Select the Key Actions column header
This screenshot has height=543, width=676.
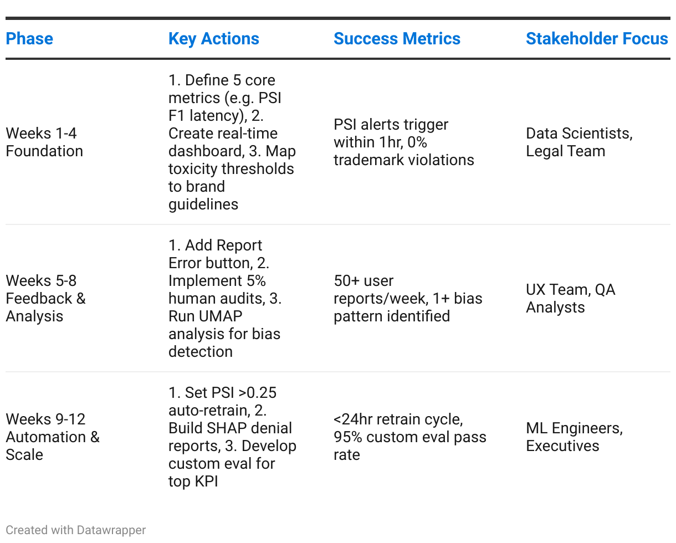(214, 39)
